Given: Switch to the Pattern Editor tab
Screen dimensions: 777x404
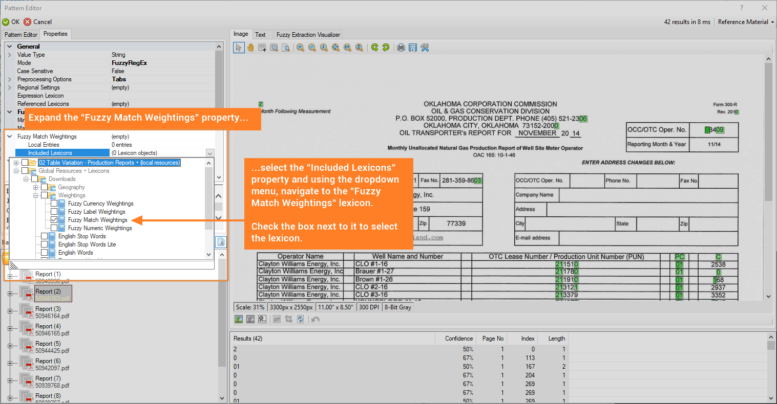Looking at the screenshot, I should click(x=21, y=35).
